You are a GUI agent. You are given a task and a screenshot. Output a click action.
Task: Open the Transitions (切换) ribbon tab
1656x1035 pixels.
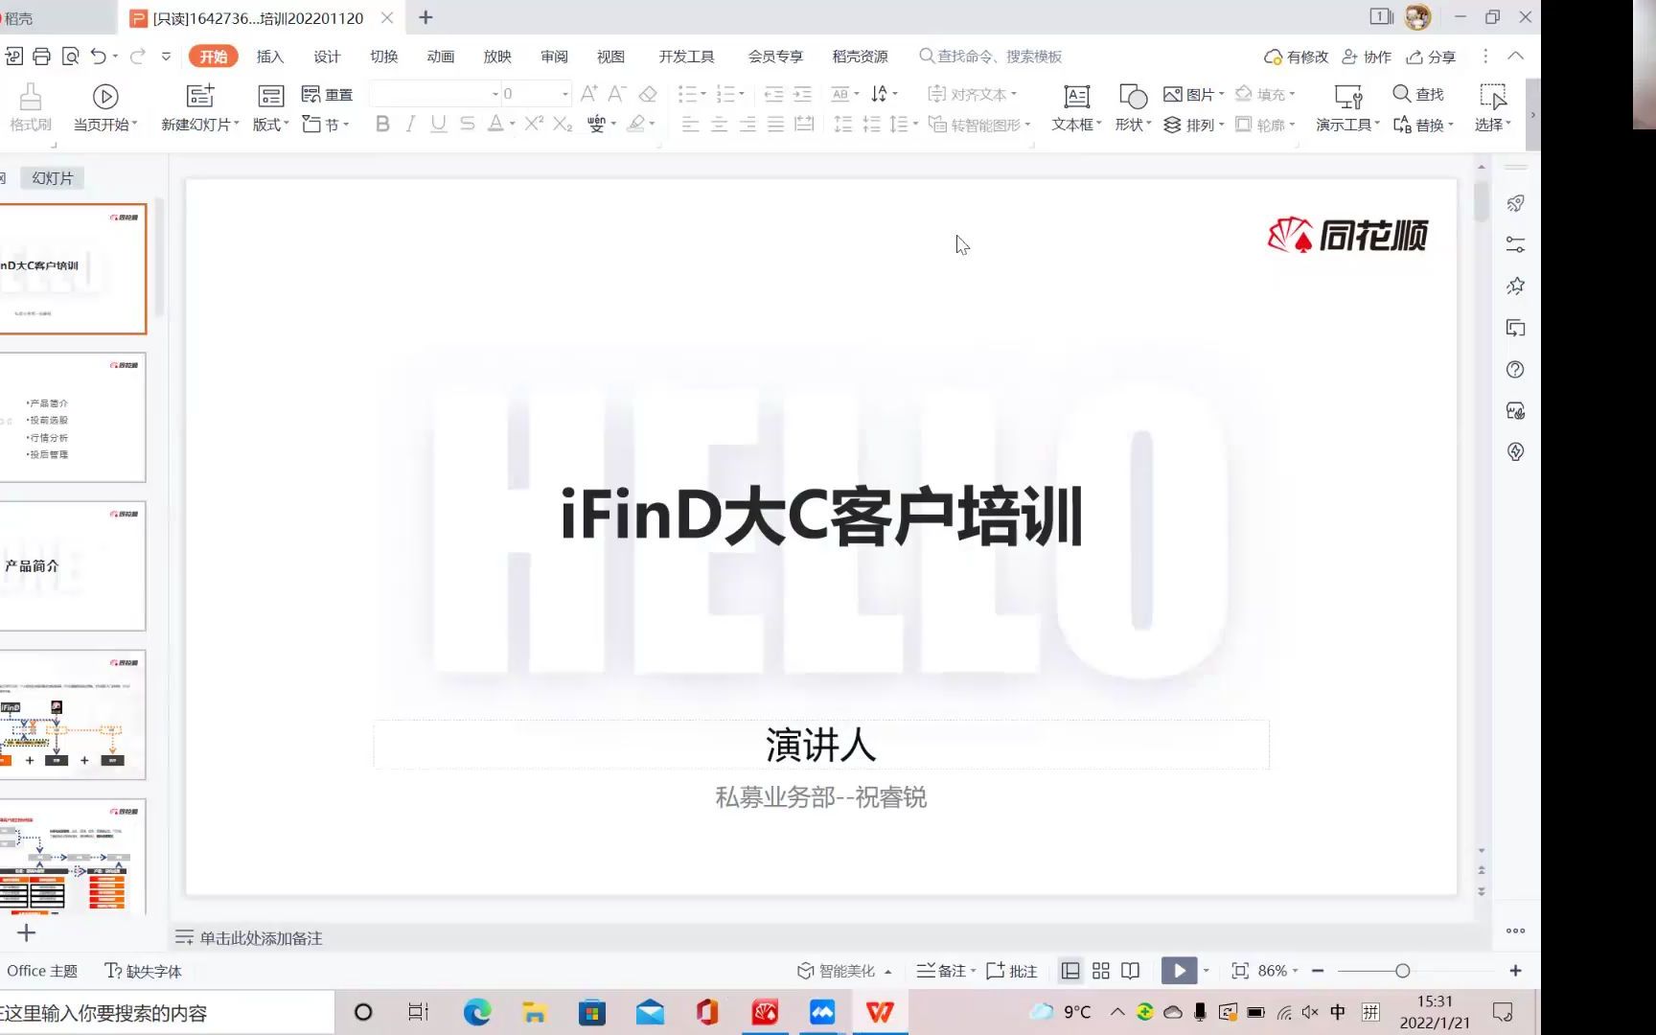click(384, 57)
